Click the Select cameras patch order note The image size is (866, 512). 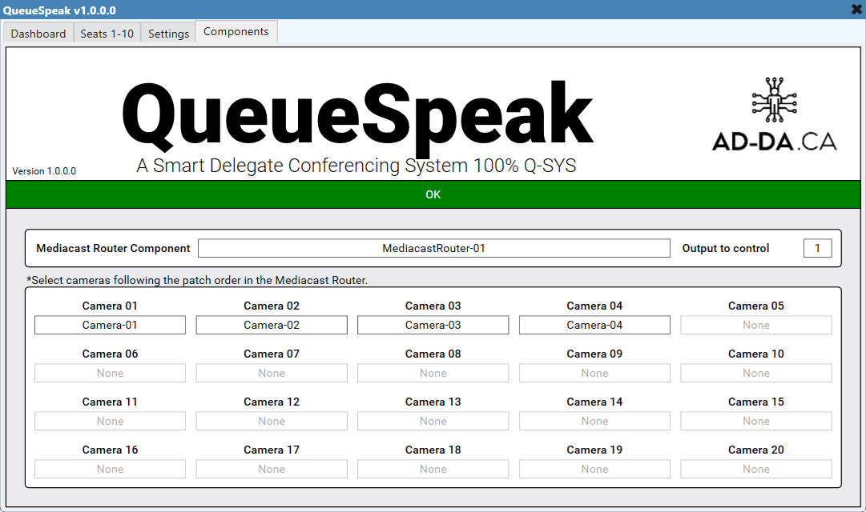click(197, 280)
